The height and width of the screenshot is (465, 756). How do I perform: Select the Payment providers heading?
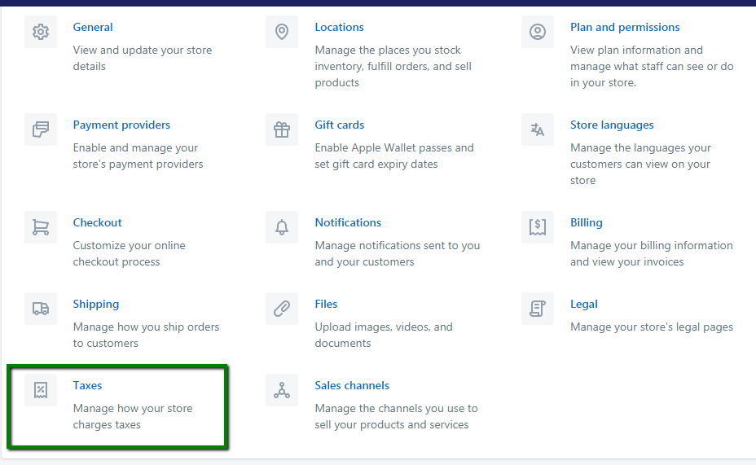121,125
